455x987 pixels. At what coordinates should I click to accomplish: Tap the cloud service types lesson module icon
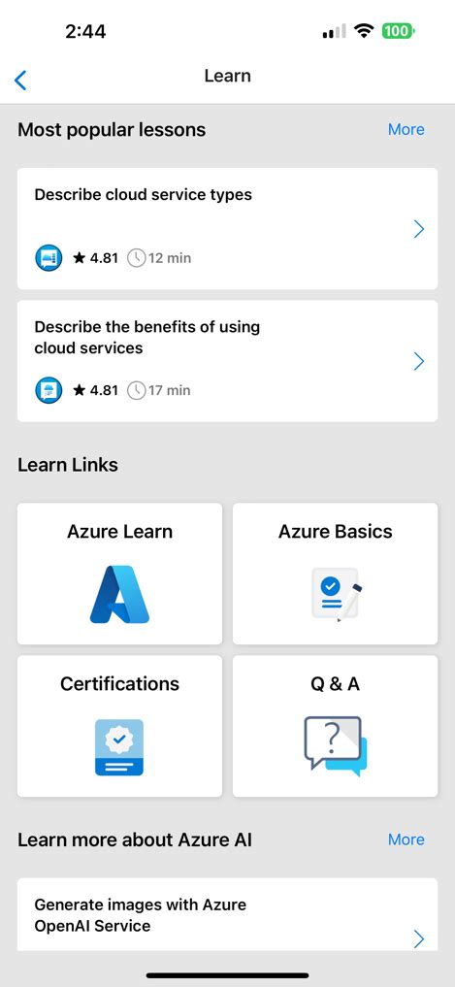pyautogui.click(x=49, y=258)
